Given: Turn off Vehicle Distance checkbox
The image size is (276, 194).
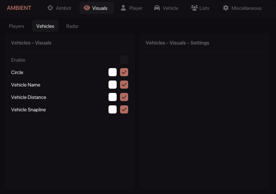Looking at the screenshot, I should tap(124, 97).
